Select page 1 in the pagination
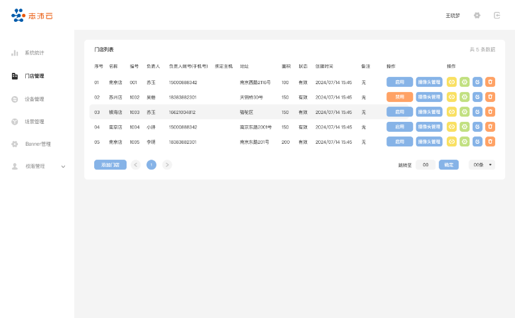This screenshot has height=318, width=515. pyautogui.click(x=151, y=165)
